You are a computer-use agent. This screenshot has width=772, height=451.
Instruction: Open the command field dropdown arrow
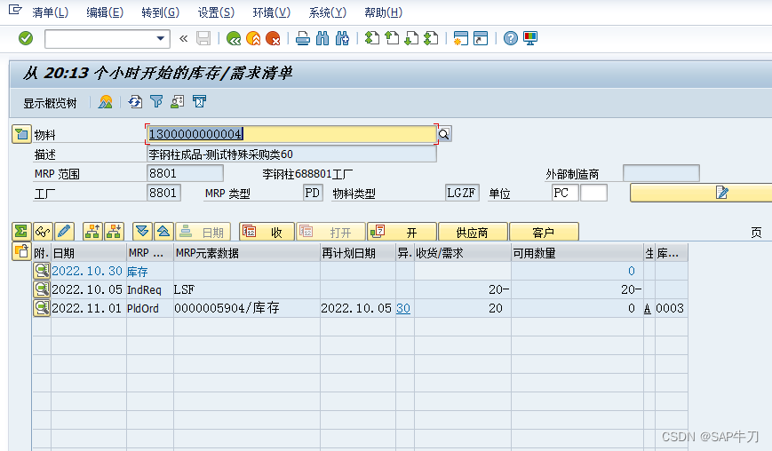click(x=160, y=38)
